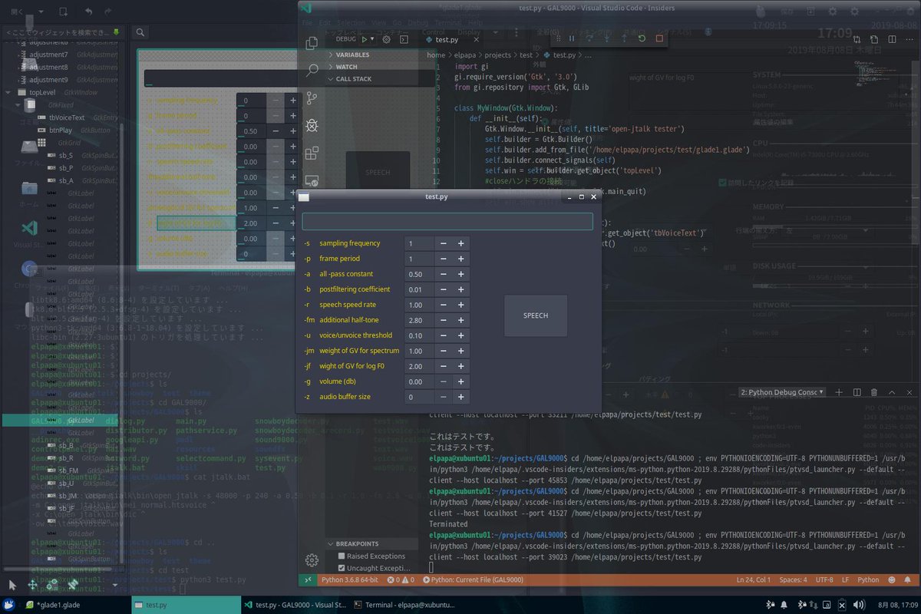Select btnPlay in Glade widget tree
Screen dimensions: 921x614
tap(60, 130)
